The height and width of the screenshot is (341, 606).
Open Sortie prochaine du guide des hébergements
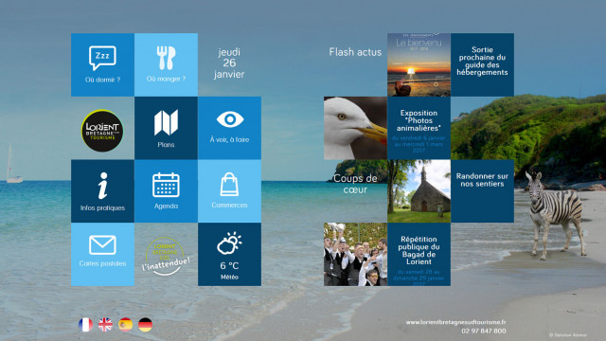click(x=482, y=64)
